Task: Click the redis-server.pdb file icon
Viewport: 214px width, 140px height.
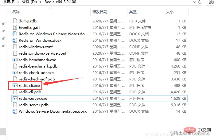Action: pyautogui.click(x=15, y=105)
